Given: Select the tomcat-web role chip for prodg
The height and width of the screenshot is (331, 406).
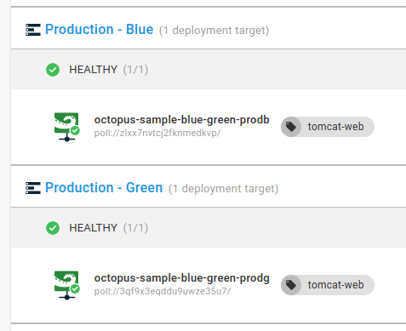Looking at the screenshot, I should point(328,285).
